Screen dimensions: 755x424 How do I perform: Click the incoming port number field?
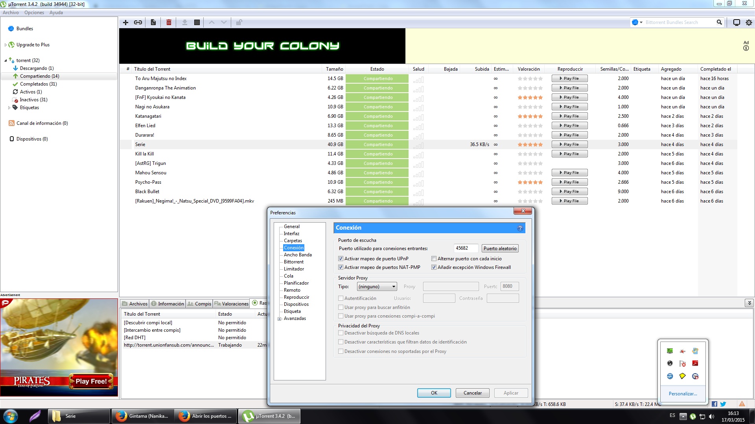pyautogui.click(x=466, y=249)
